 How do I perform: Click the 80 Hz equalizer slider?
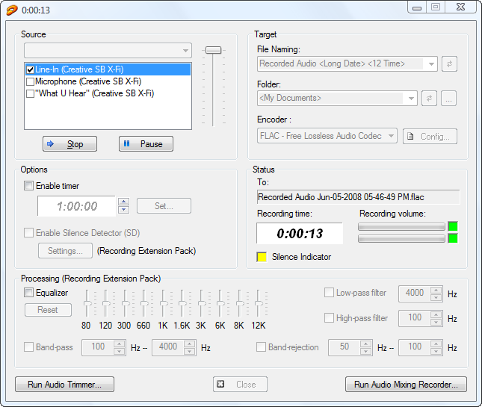(87, 303)
